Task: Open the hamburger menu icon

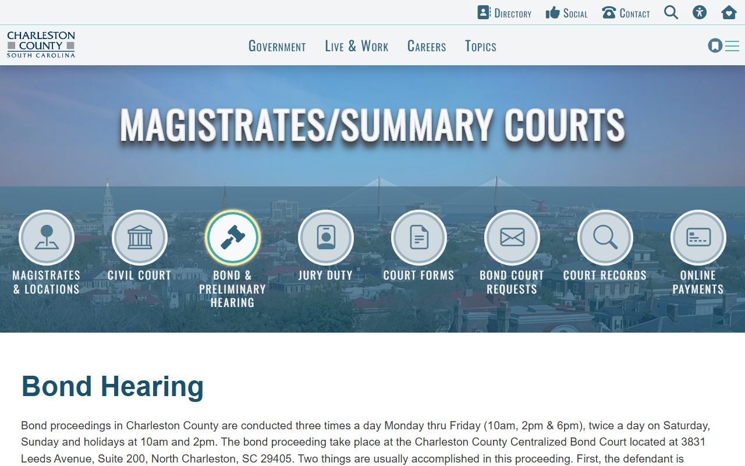Action: [732, 45]
